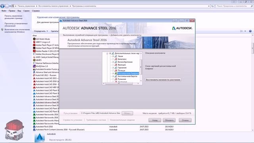This screenshot has width=254, height=143.
Task: Click the Назад button
Action: 155,120
